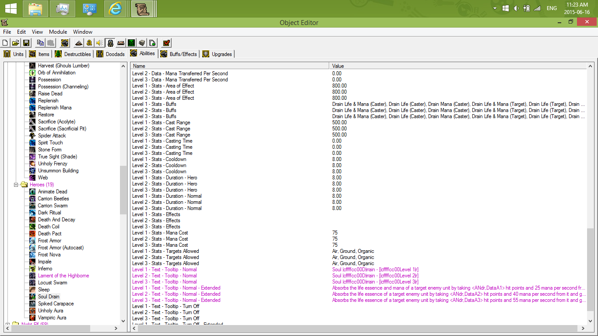Select Level 1 - Stats - Targets Allowed row
Image resolution: width=598 pixels, height=336 pixels.
(359, 251)
